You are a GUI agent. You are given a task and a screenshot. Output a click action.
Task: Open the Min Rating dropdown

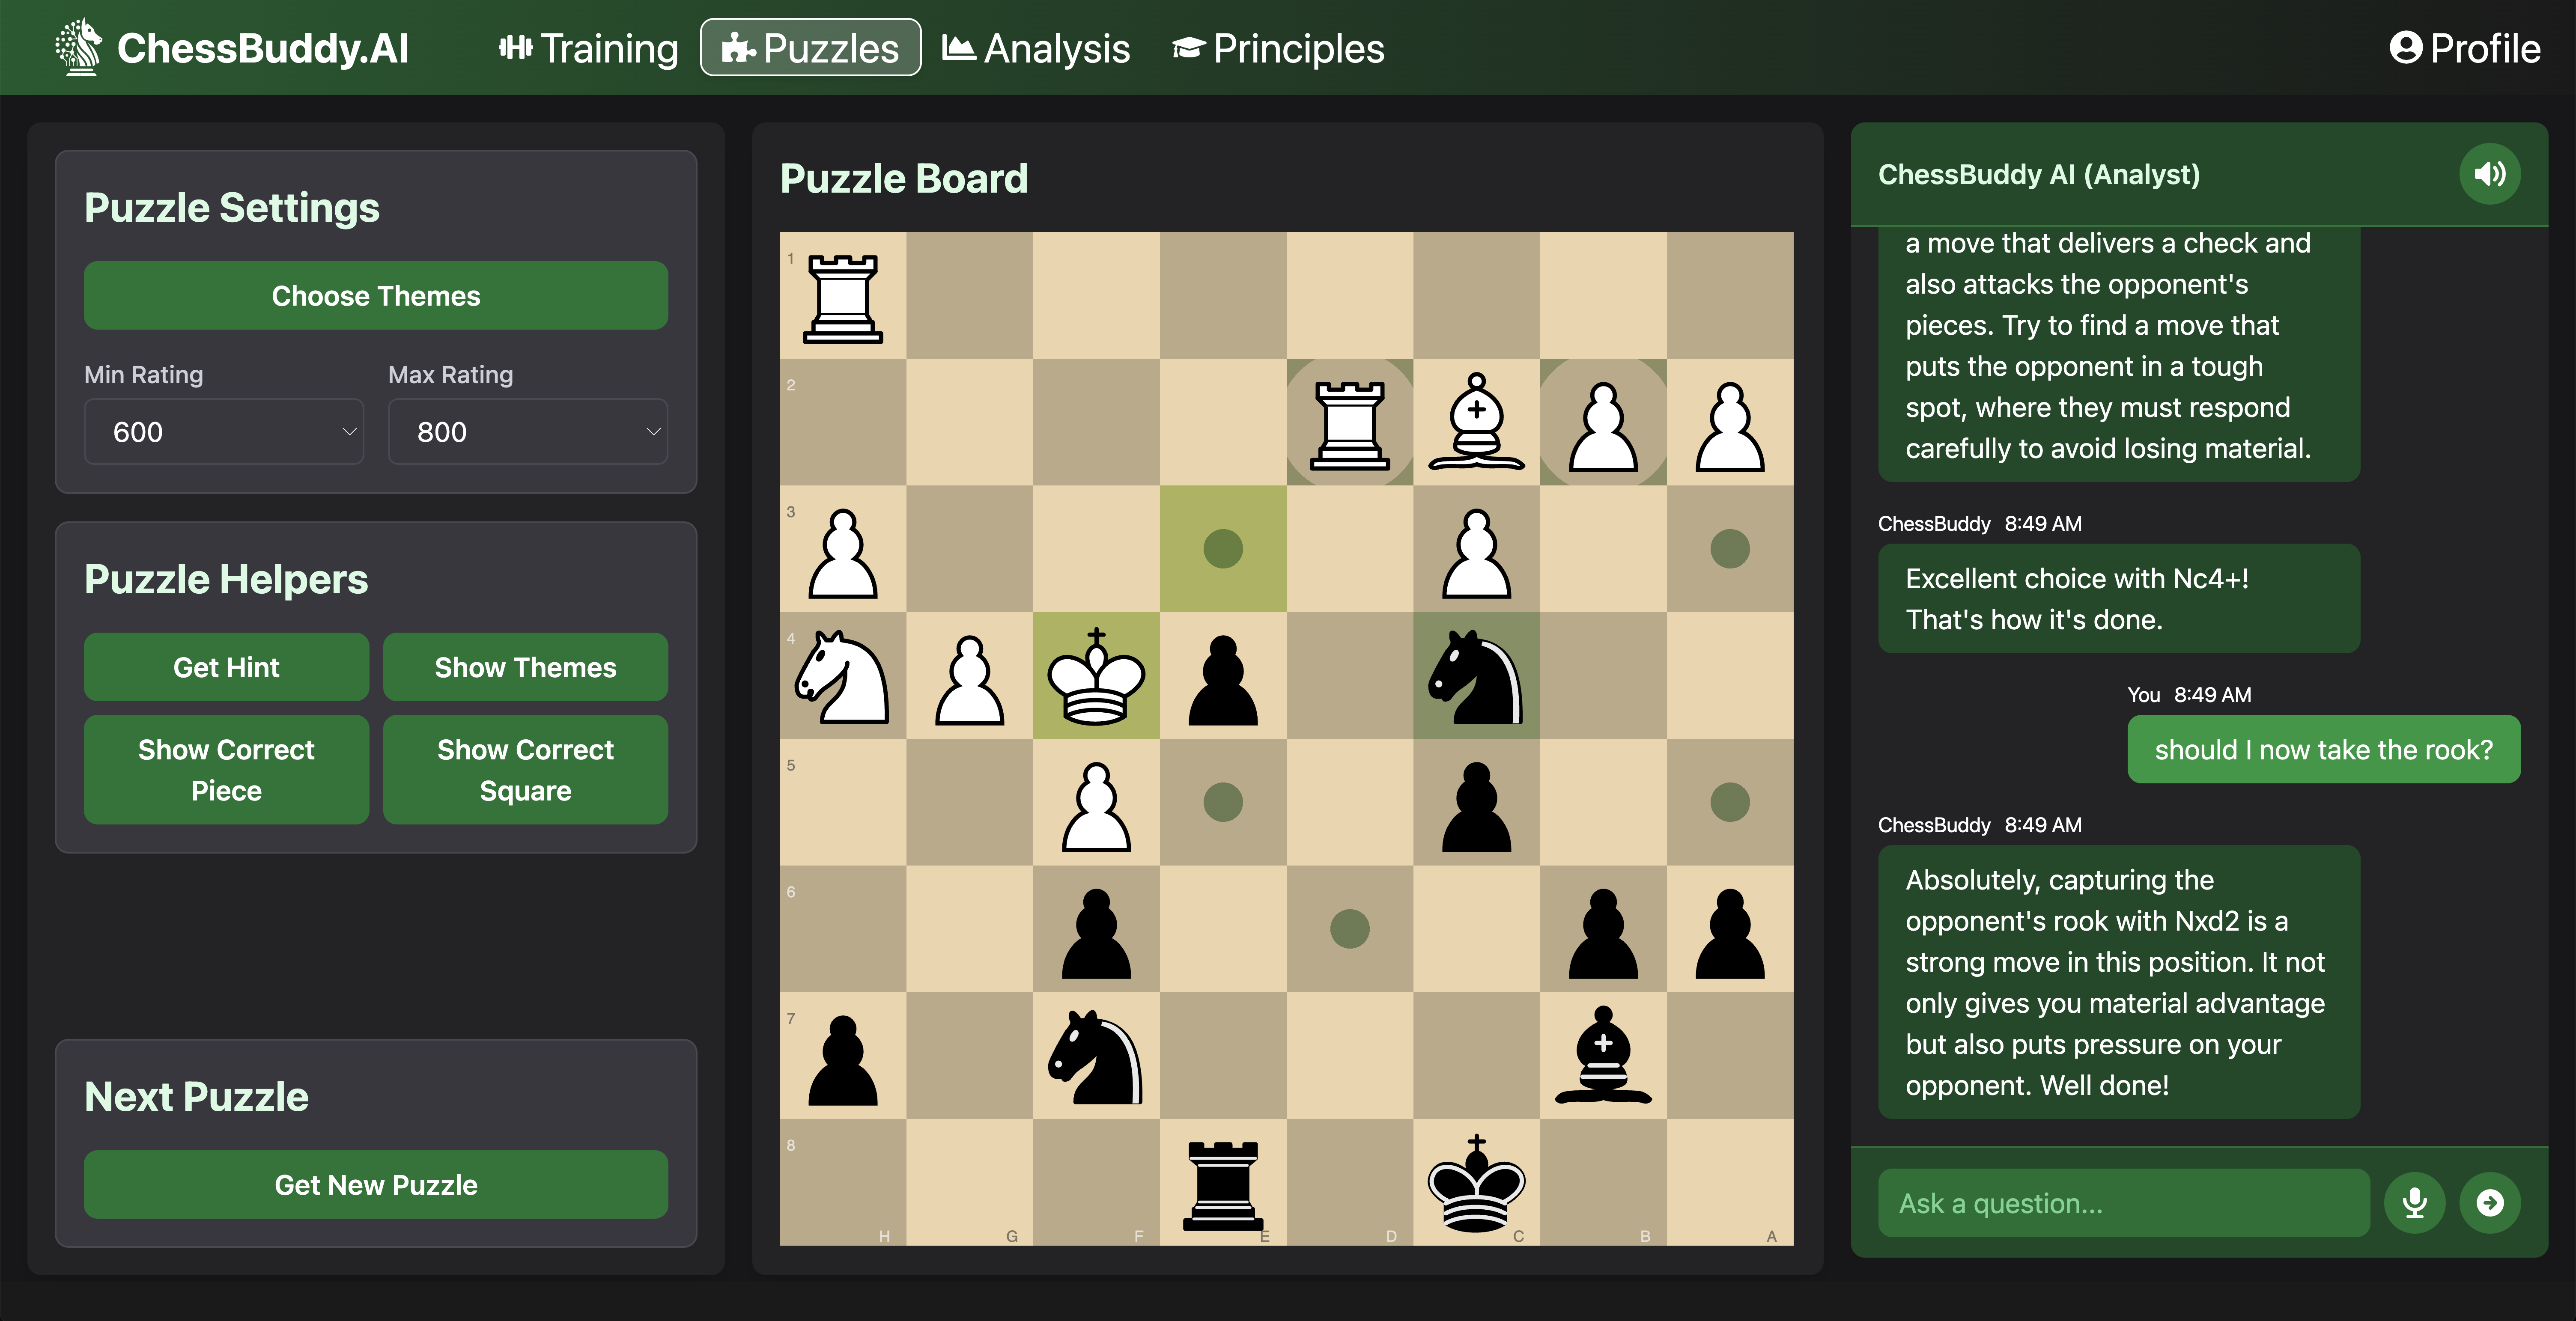pos(224,431)
